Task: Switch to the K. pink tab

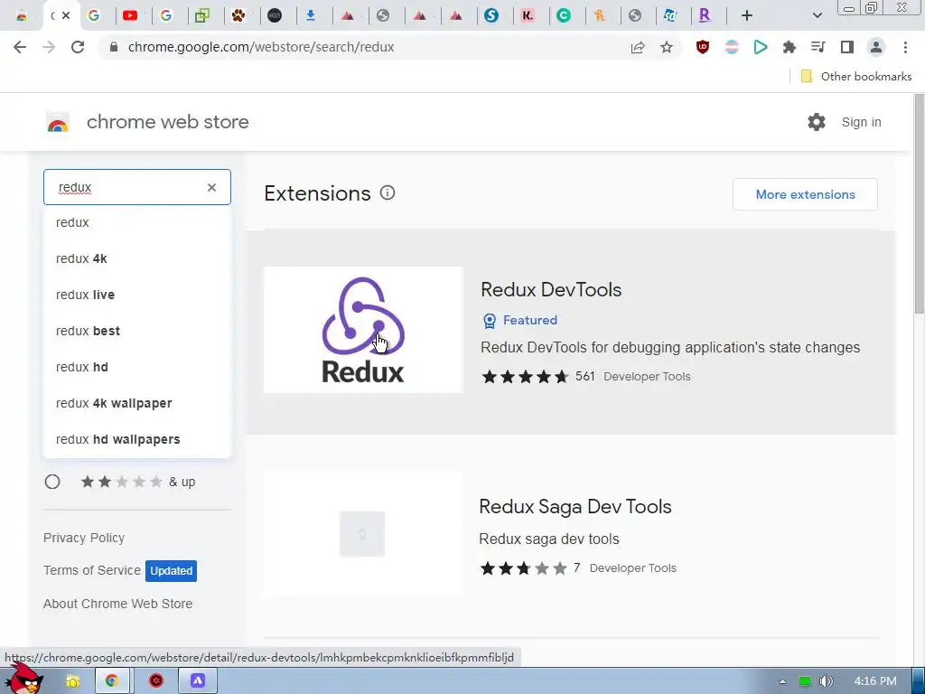Action: [528, 16]
